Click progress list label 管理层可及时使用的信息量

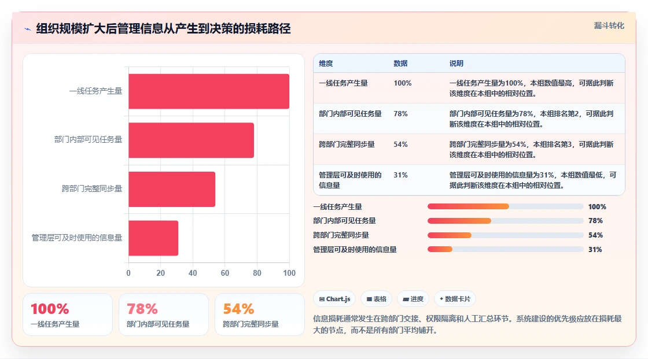click(x=355, y=250)
